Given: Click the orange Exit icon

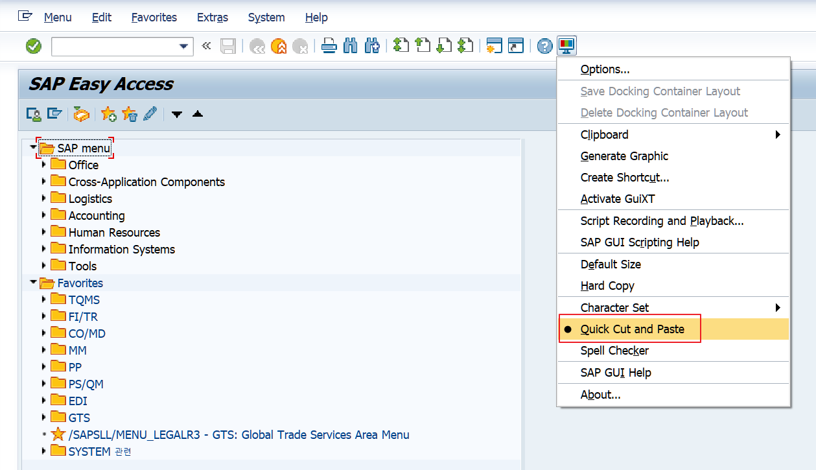Looking at the screenshot, I should (279, 46).
